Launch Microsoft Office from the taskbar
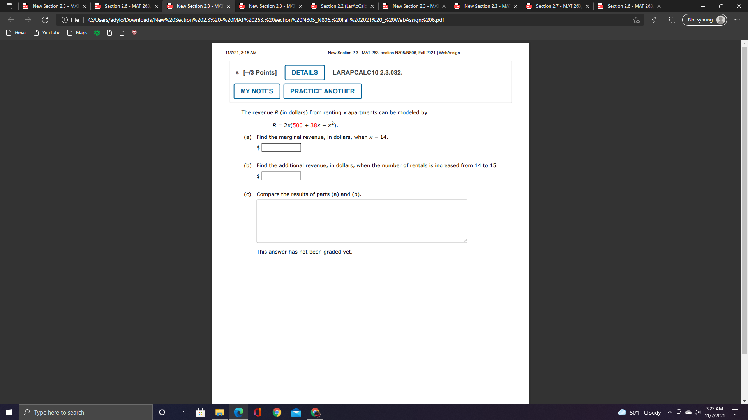Viewport: 748px width, 420px height. click(x=258, y=412)
